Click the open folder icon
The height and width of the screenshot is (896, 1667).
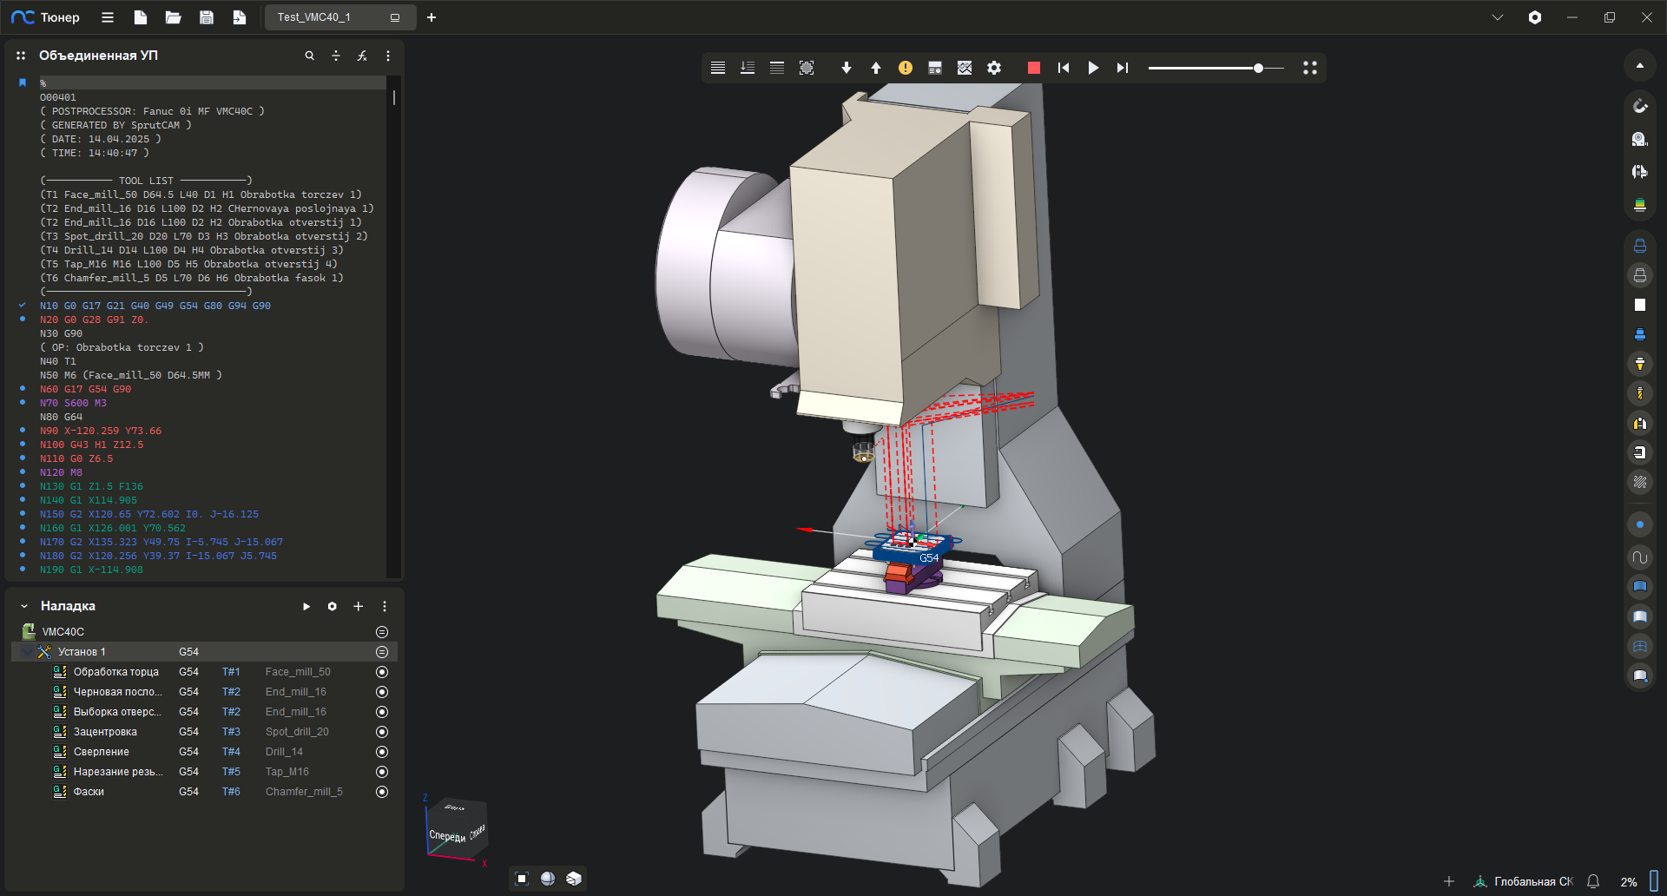(174, 17)
